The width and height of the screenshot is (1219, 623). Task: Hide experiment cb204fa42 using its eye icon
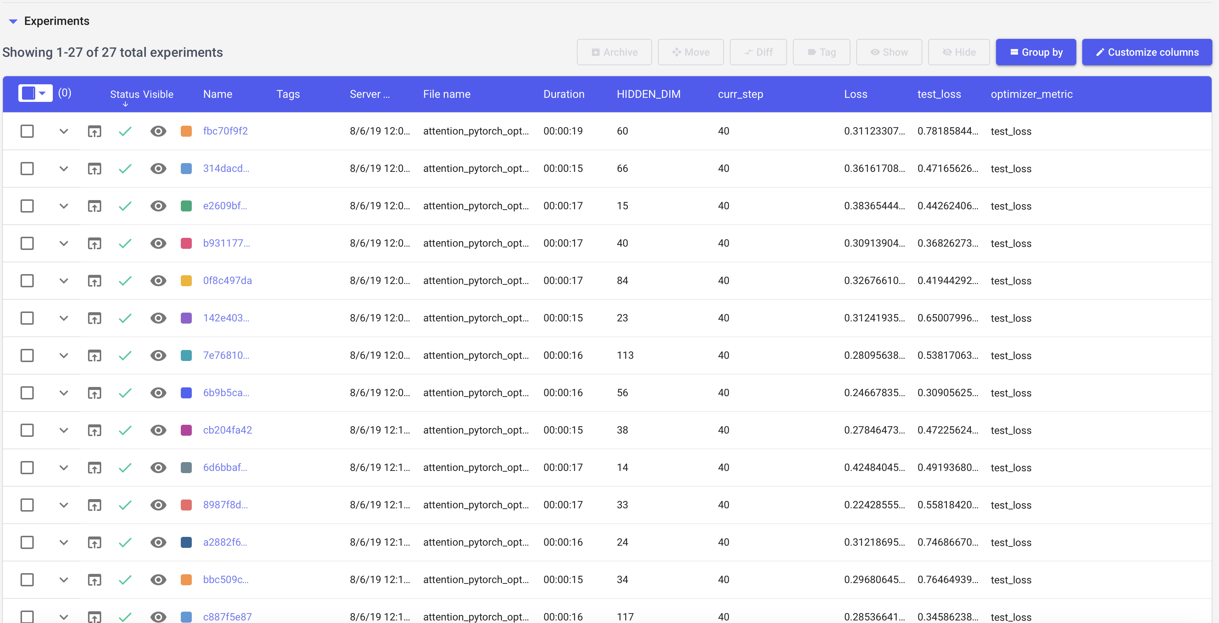[158, 430]
